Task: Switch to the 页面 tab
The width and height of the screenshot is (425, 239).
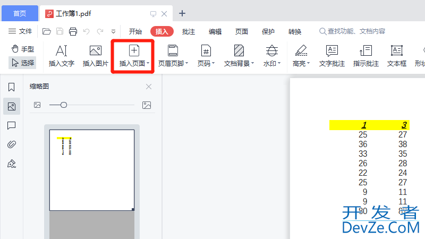Action: [x=242, y=31]
